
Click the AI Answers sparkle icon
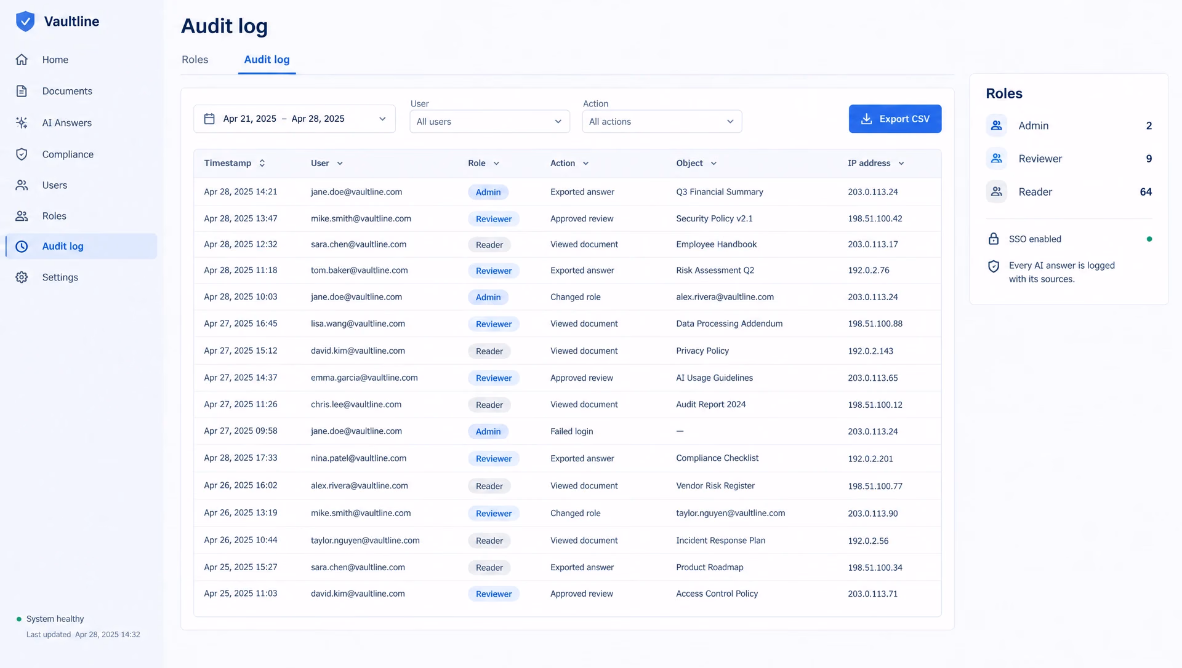point(22,123)
